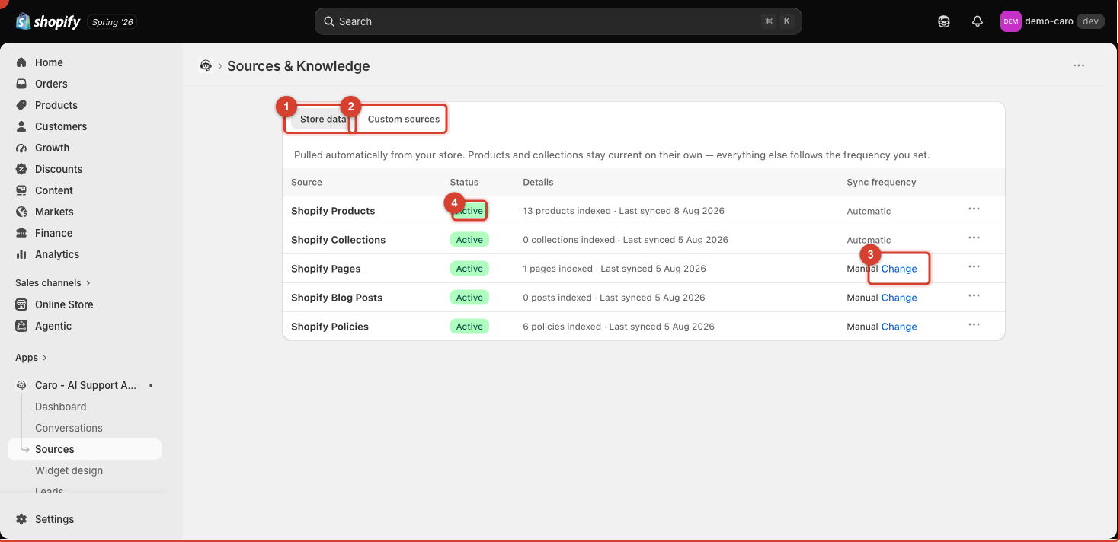1120x542 pixels.
Task: Open Discounts in the sidebar
Action: 85,169
